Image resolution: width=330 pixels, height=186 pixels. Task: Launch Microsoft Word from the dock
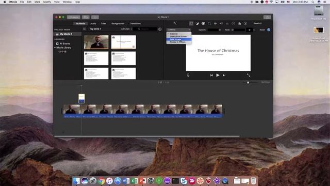(x=126, y=181)
